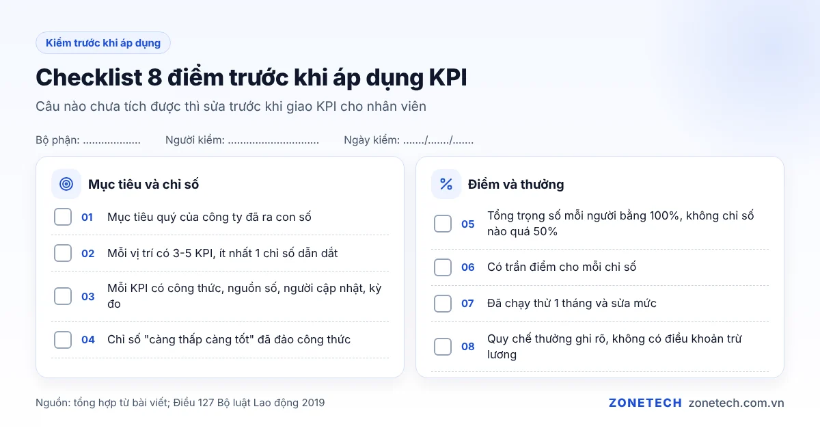Click number 01 label
The height and width of the screenshot is (437, 820).
click(87, 217)
